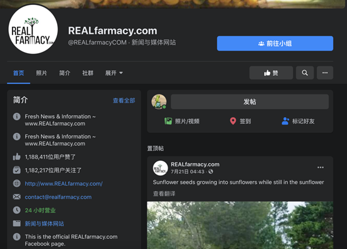Click info icon beside official page text
Viewport: 347px width, 249px height.
point(16,237)
